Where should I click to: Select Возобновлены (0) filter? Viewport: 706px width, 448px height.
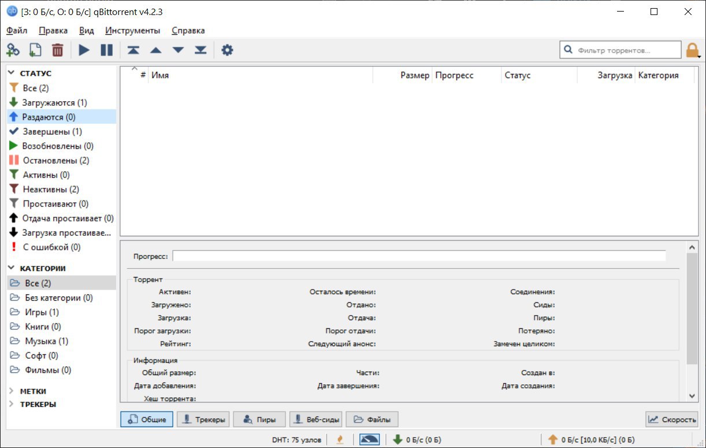coord(61,146)
